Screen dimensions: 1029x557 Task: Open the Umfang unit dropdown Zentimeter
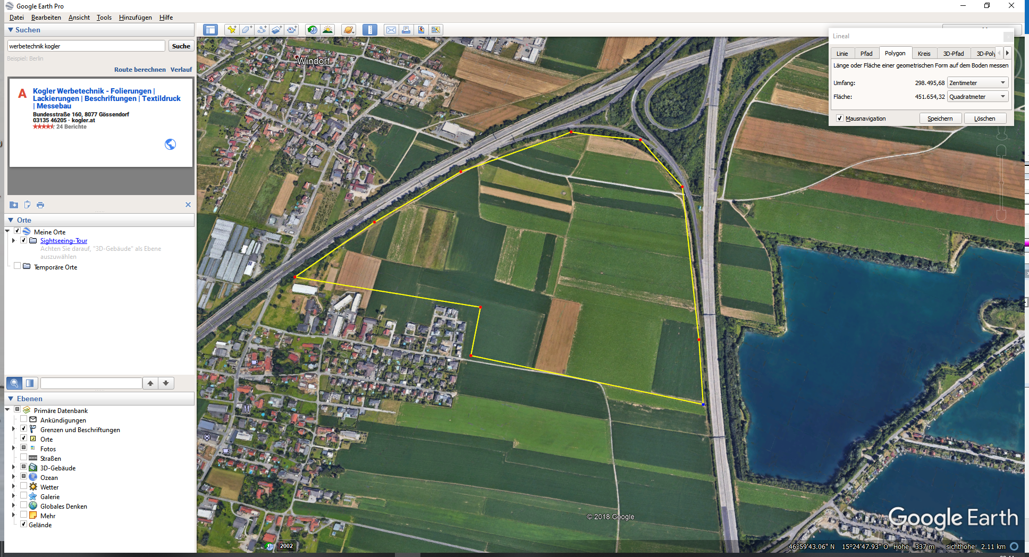click(977, 83)
